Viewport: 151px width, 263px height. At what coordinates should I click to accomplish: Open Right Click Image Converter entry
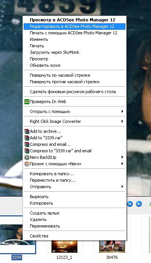pyautogui.click(x=75, y=121)
